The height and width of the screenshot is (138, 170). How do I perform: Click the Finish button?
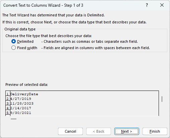click(155, 131)
